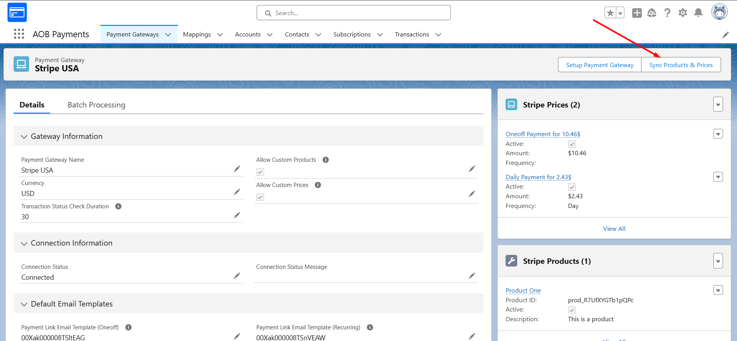
Task: Open the Stripe Prices list actions dropdown
Action: tap(718, 104)
